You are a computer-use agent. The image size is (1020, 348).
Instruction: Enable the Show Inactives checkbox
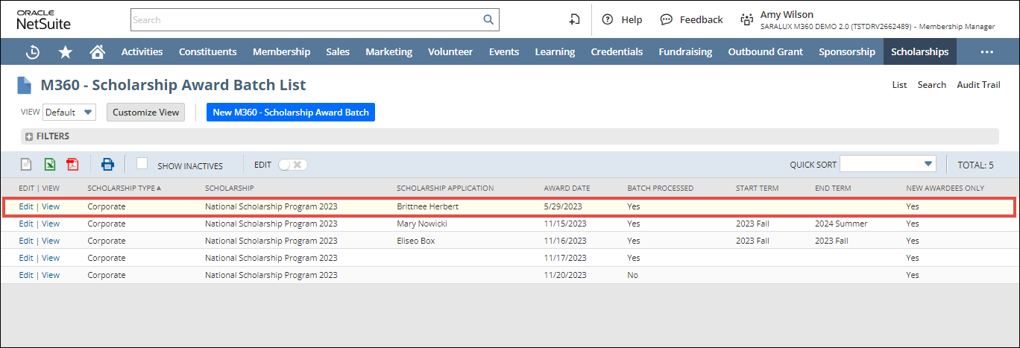pyautogui.click(x=142, y=164)
